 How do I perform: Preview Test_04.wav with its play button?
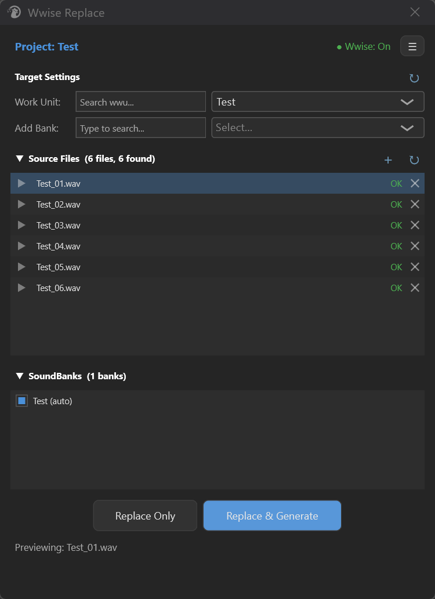[x=21, y=246]
